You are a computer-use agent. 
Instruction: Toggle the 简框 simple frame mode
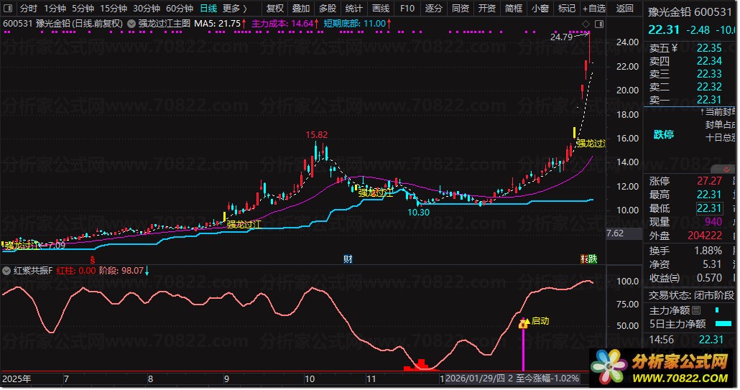[514, 8]
